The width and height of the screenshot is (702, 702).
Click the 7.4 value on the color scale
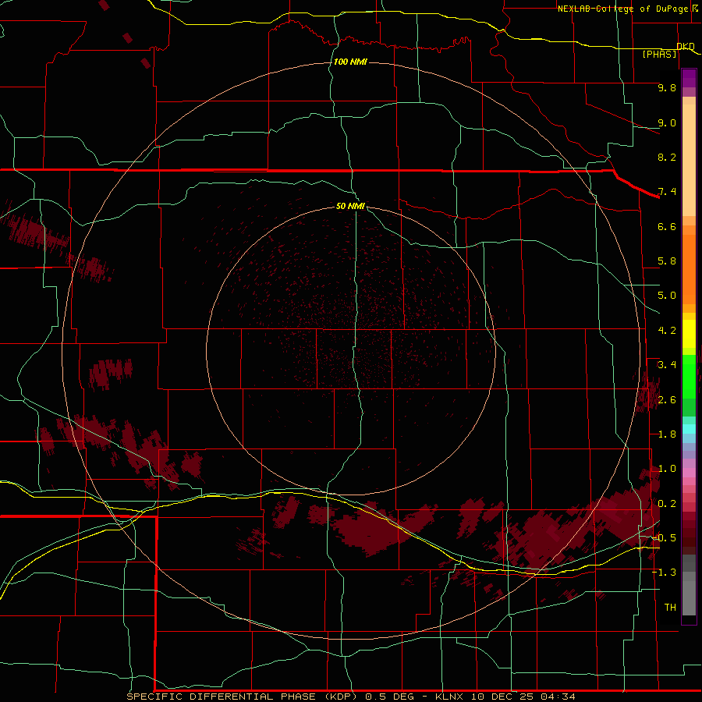coord(667,192)
